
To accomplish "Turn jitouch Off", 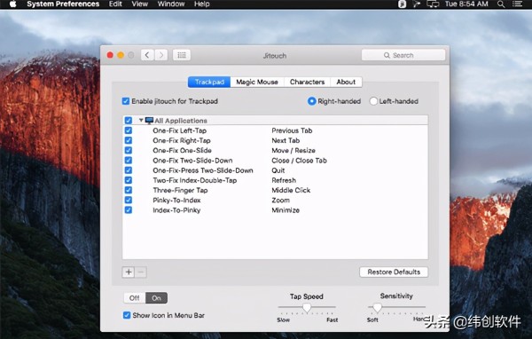I will click(135, 298).
